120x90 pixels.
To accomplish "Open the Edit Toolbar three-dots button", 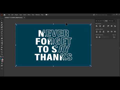I will 2,69.
